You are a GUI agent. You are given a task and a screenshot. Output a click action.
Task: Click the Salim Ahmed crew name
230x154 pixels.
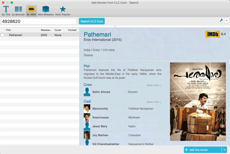[101, 92]
